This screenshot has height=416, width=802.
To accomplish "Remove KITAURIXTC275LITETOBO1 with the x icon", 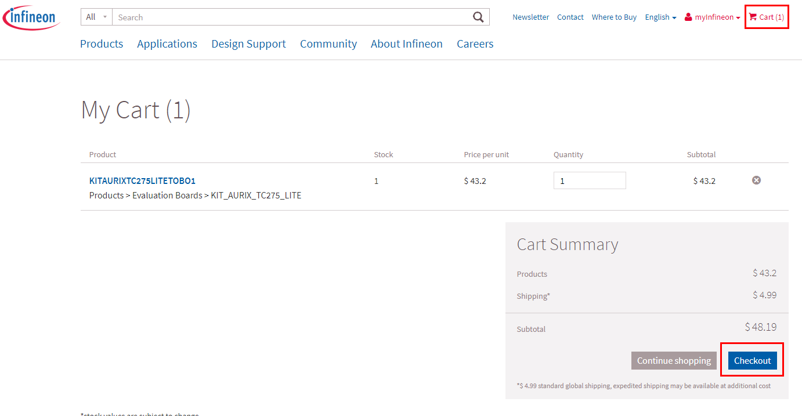I will 756,180.
